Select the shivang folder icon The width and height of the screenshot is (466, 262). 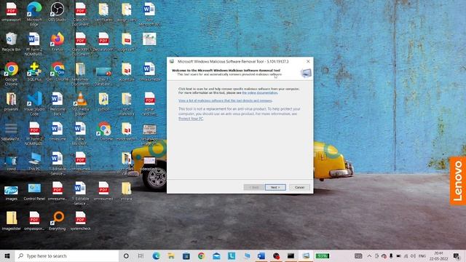click(x=127, y=191)
